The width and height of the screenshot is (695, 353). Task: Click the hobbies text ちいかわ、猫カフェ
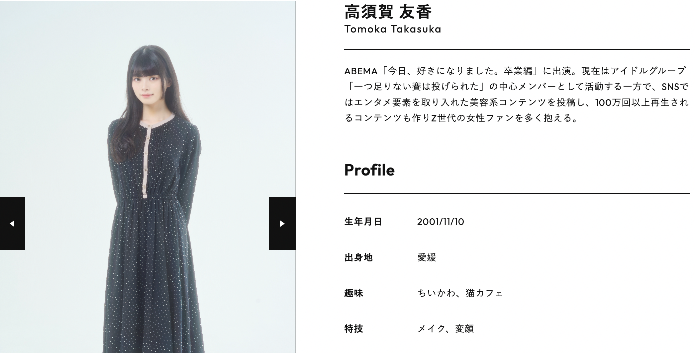pyautogui.click(x=460, y=293)
